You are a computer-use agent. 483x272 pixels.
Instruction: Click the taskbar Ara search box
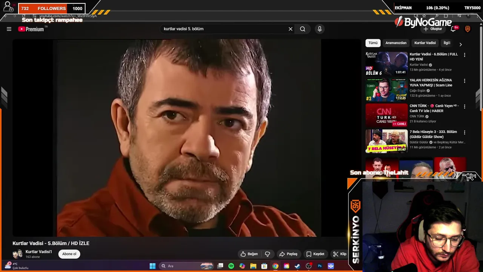coord(187,266)
